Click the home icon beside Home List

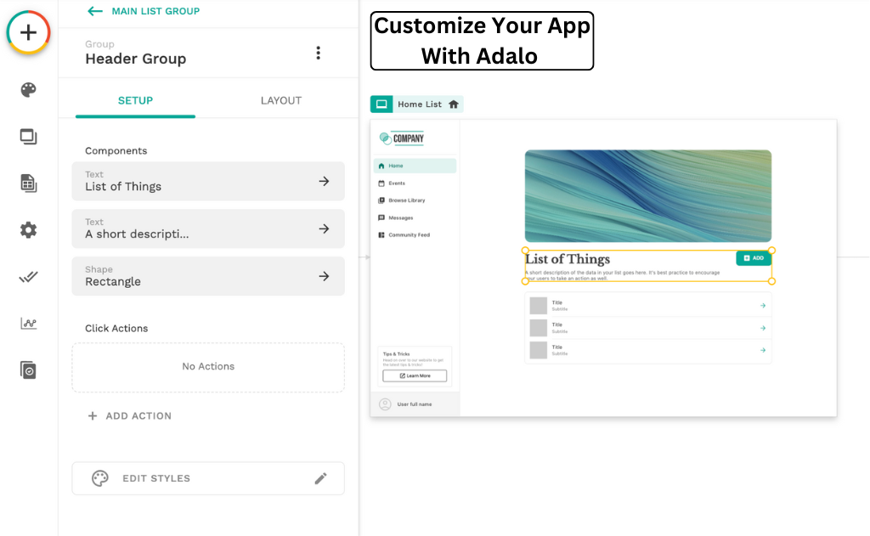pos(454,104)
